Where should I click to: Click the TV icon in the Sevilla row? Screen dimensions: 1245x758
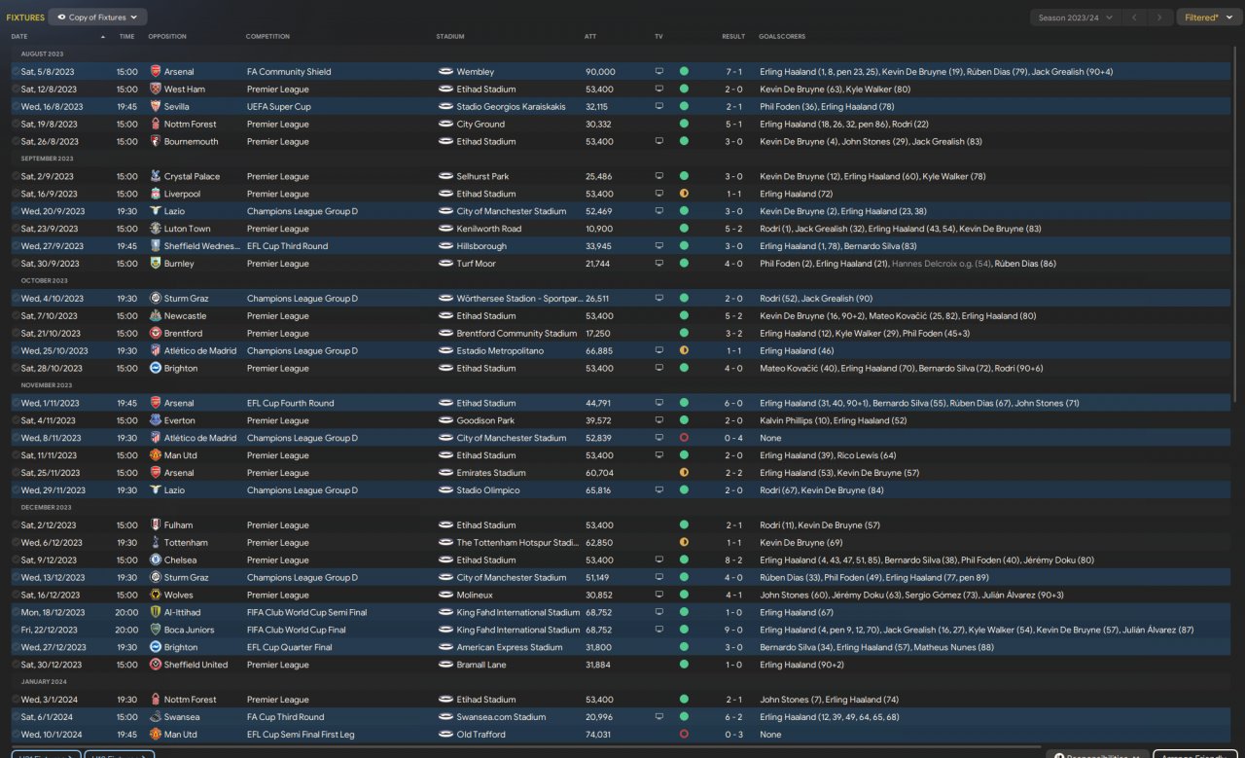658,106
